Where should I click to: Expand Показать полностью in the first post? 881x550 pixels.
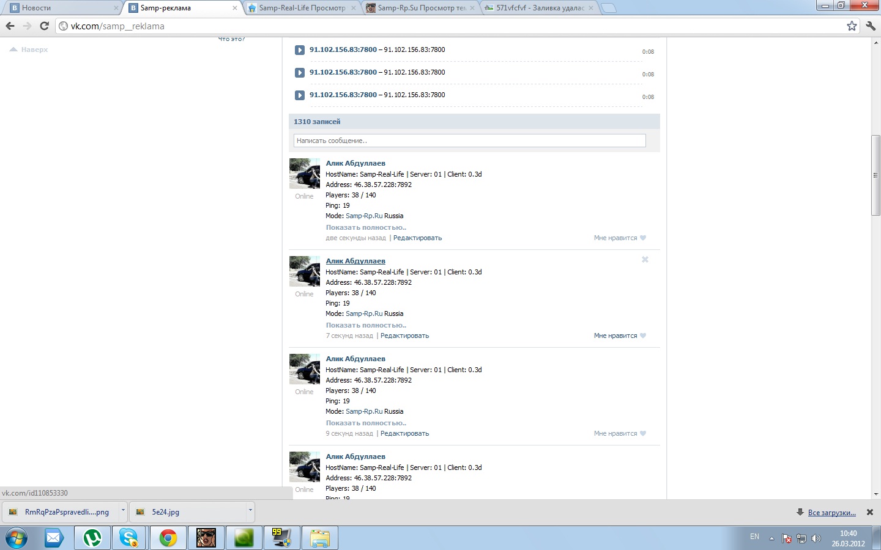(366, 227)
